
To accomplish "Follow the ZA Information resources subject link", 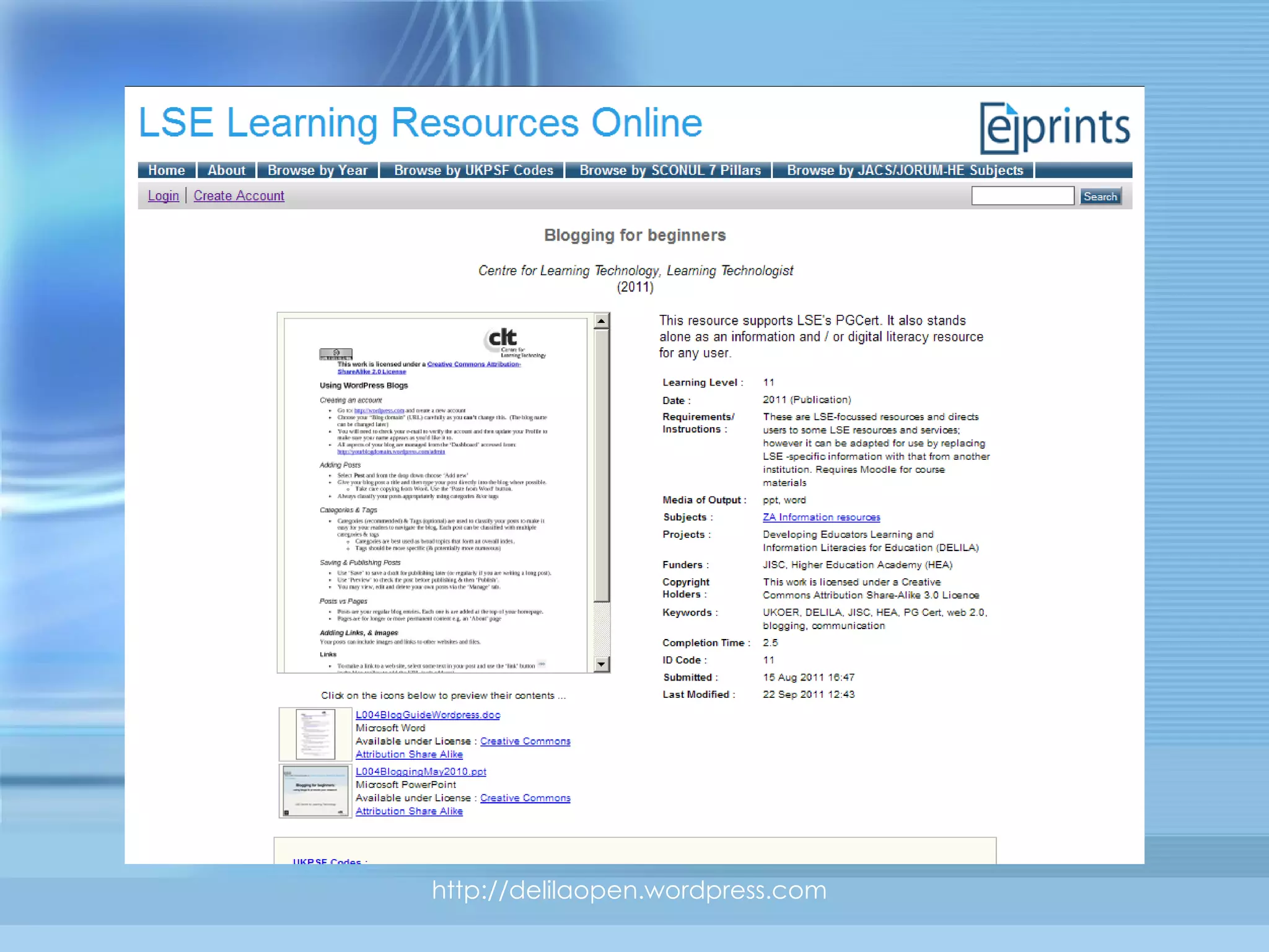I will point(821,517).
